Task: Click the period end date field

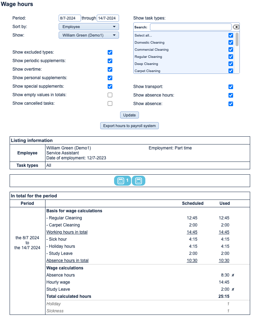Action: [108, 18]
